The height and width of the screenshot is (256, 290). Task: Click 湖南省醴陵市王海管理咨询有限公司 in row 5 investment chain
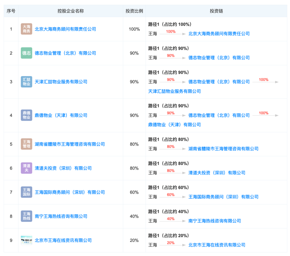(x=223, y=149)
